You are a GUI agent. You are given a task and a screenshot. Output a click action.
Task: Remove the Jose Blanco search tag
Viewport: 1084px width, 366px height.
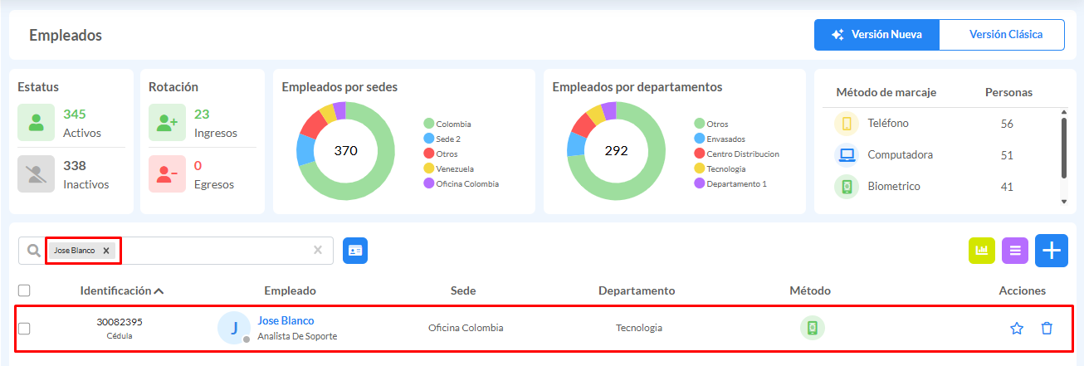[x=106, y=251]
